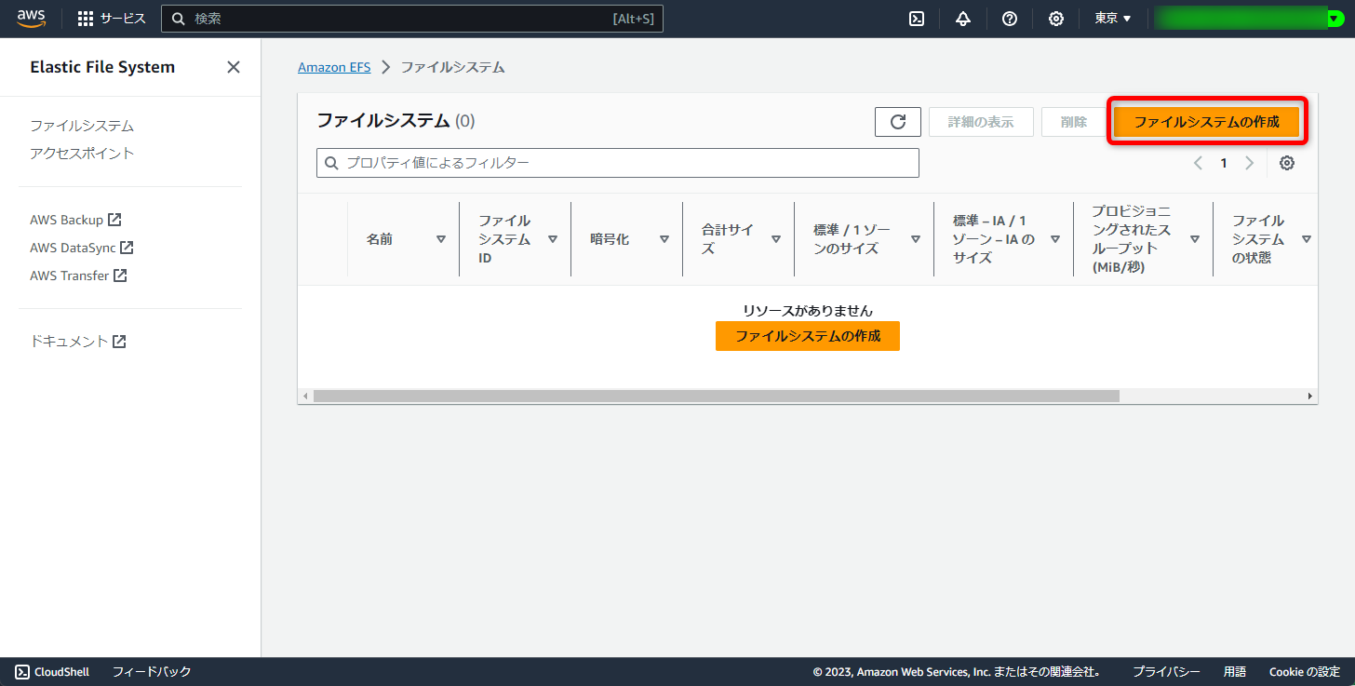The width and height of the screenshot is (1355, 686).
Task: Close the Elastic File System sidebar panel
Action: (x=233, y=66)
